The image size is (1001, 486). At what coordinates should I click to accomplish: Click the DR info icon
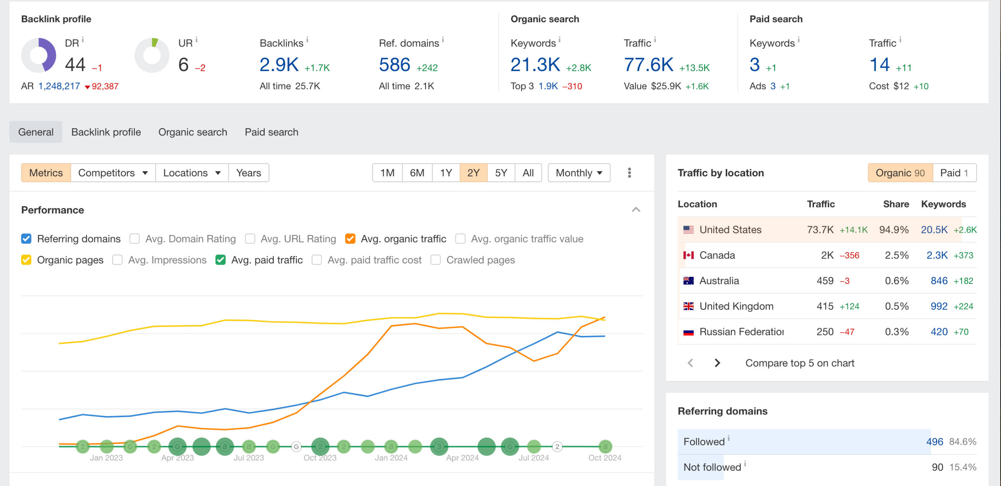coord(83,39)
